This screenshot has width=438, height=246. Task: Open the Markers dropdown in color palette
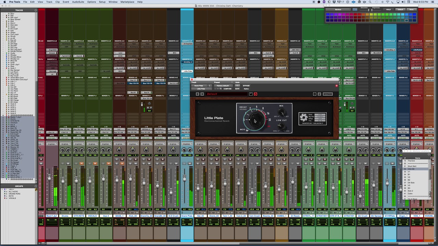pyautogui.click(x=338, y=10)
